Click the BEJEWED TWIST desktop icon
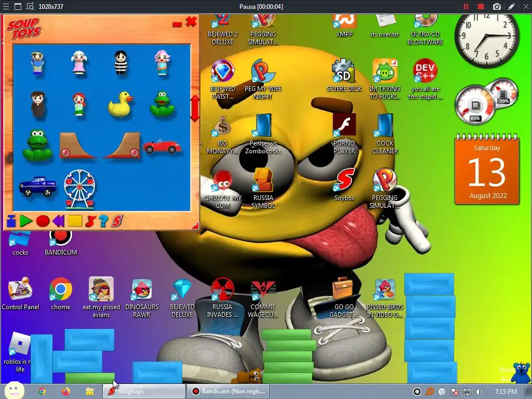 click(222, 79)
